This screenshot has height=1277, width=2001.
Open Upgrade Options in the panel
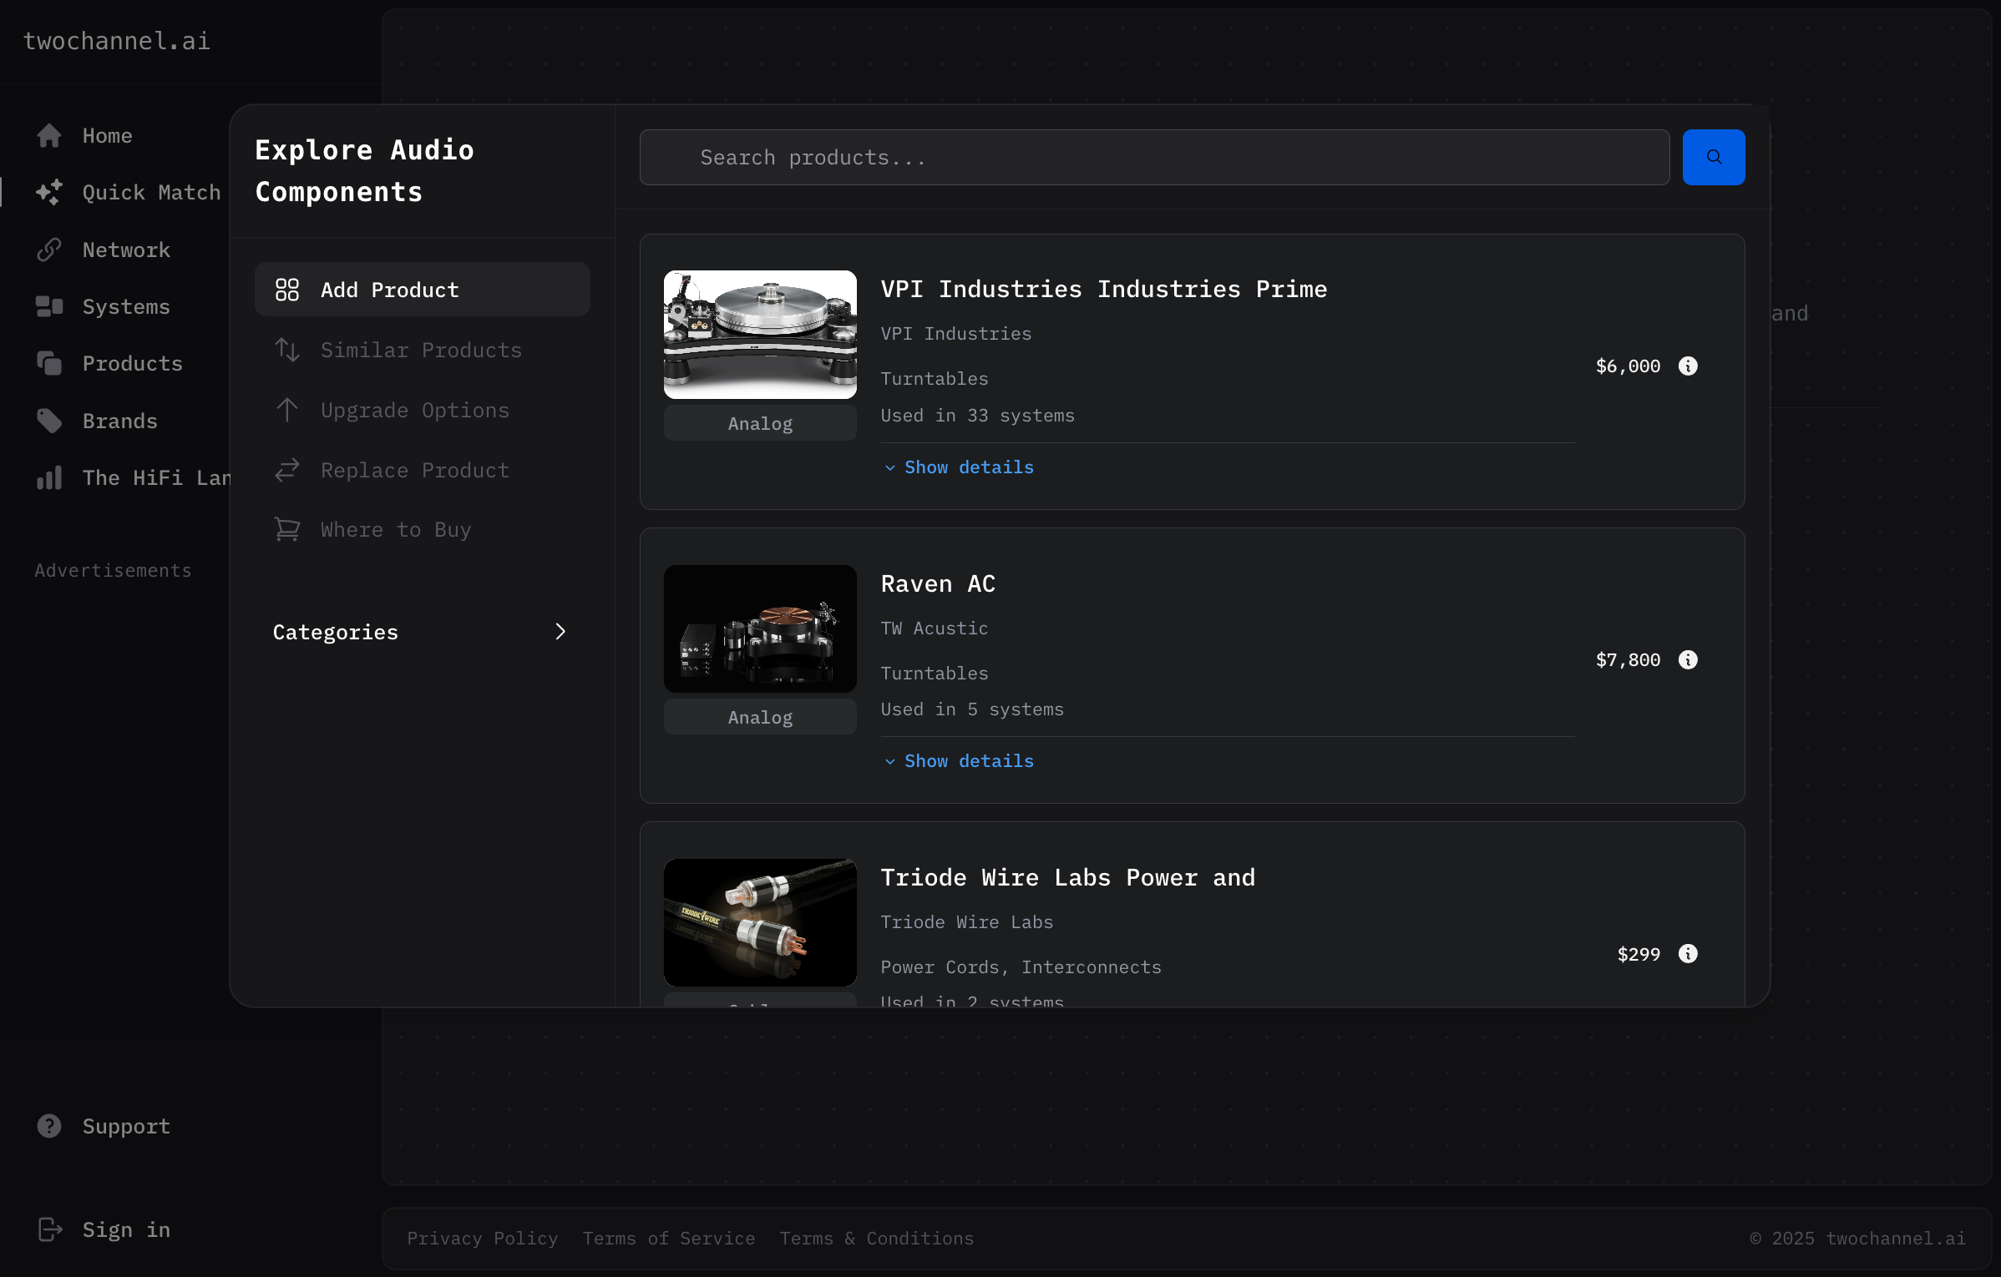coord(423,410)
